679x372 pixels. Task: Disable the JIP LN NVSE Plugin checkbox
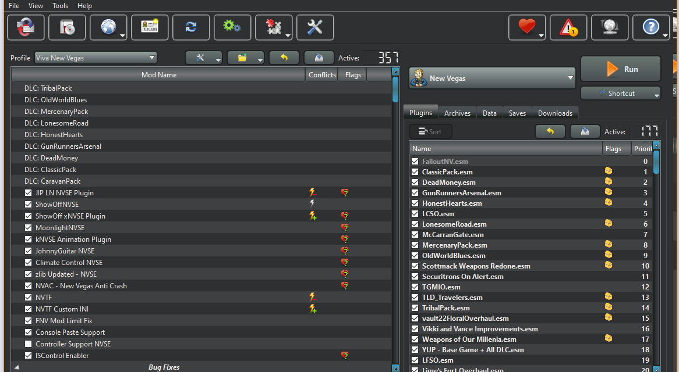28,193
